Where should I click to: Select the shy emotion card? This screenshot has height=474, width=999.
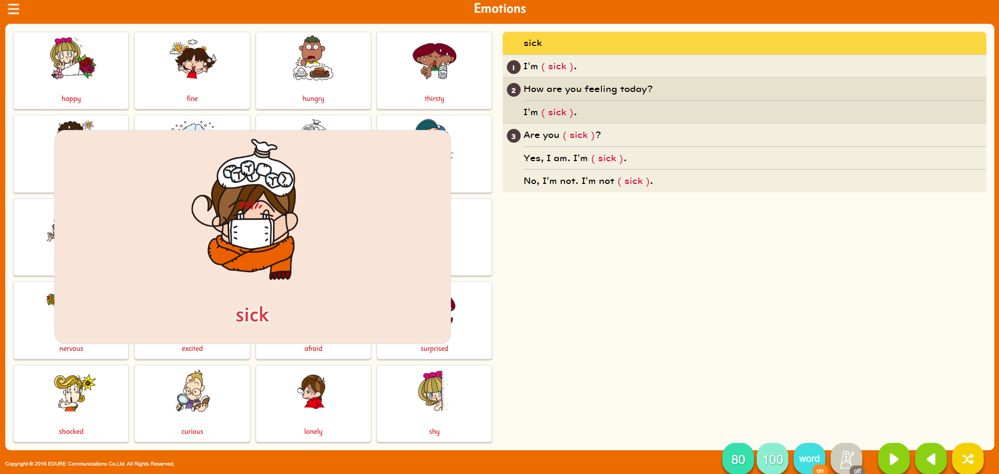pyautogui.click(x=434, y=403)
